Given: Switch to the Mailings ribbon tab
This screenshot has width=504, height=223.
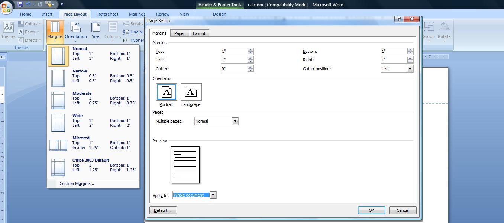Looking at the screenshot, I should (137, 14).
